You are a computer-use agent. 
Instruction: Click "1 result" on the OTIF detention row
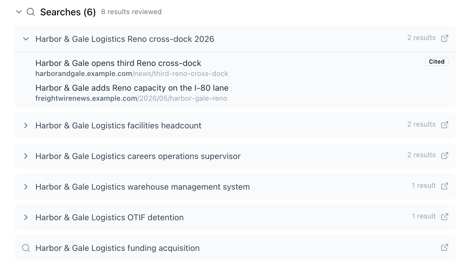(424, 216)
